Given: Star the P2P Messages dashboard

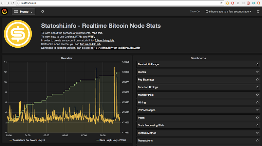Looking at the screenshot, I should coord(257,110).
